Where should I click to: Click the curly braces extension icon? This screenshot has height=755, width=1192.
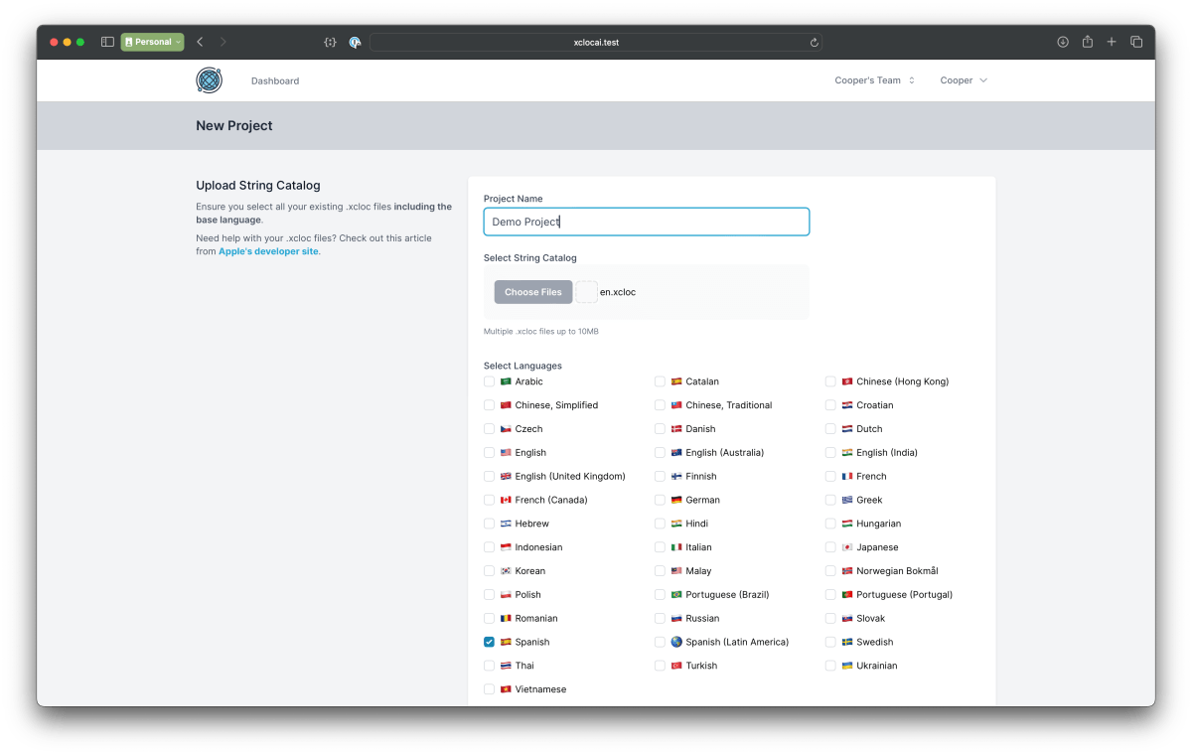coord(331,43)
